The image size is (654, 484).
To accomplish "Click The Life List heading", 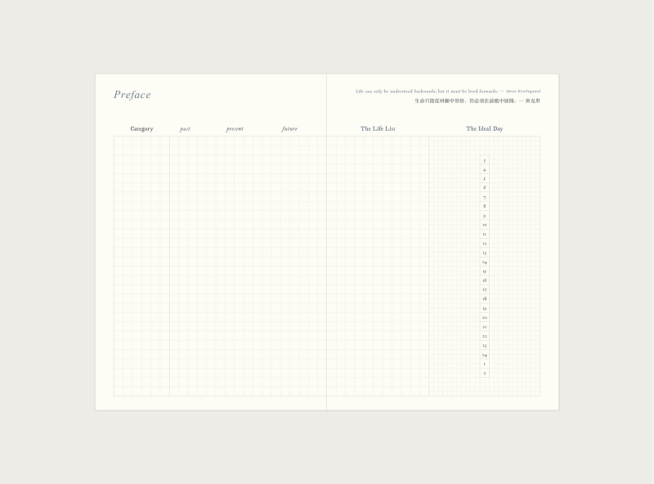I will click(378, 129).
